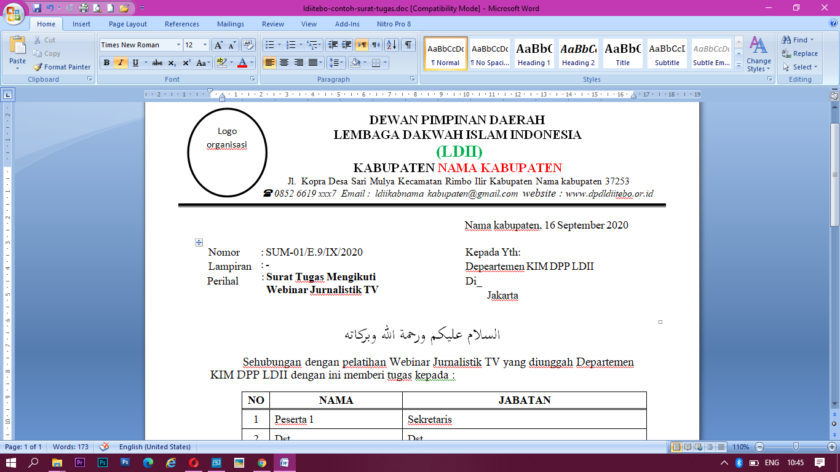Screen dimensions: 840x472
Task: Toggle Show/Hide paragraph marks
Action: [x=408, y=45]
